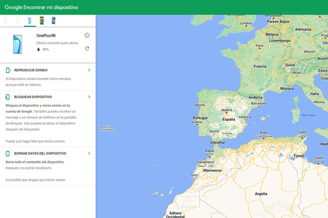Viewport: 328px width, 218px height.
Task: Click Países Bajos on the map
Action: 278,21
